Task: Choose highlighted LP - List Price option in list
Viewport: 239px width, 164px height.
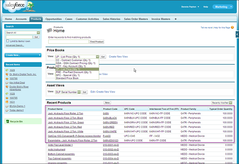Action: point(77,69)
